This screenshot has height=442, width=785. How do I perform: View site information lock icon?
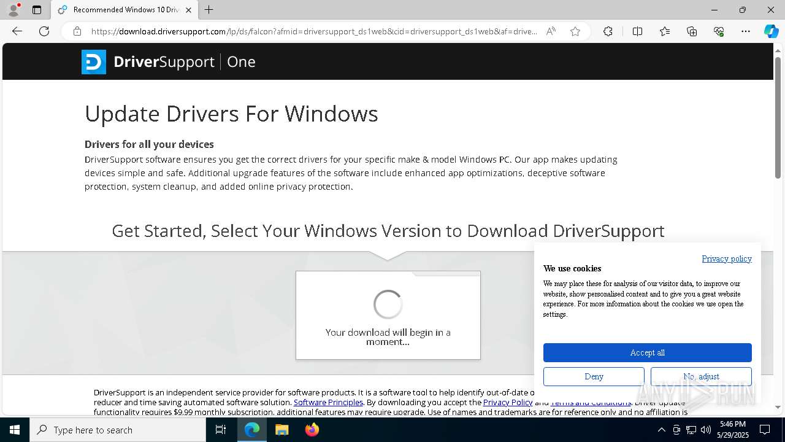(x=77, y=31)
